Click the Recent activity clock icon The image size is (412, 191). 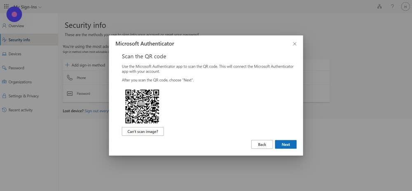pyautogui.click(x=4, y=110)
